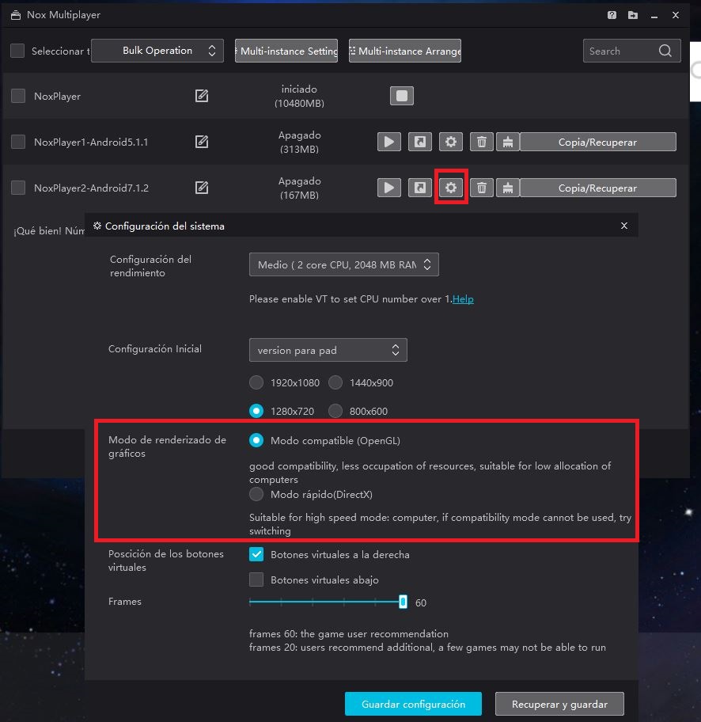Open Multi-instance Settings
This screenshot has width=701, height=722.
286,51
